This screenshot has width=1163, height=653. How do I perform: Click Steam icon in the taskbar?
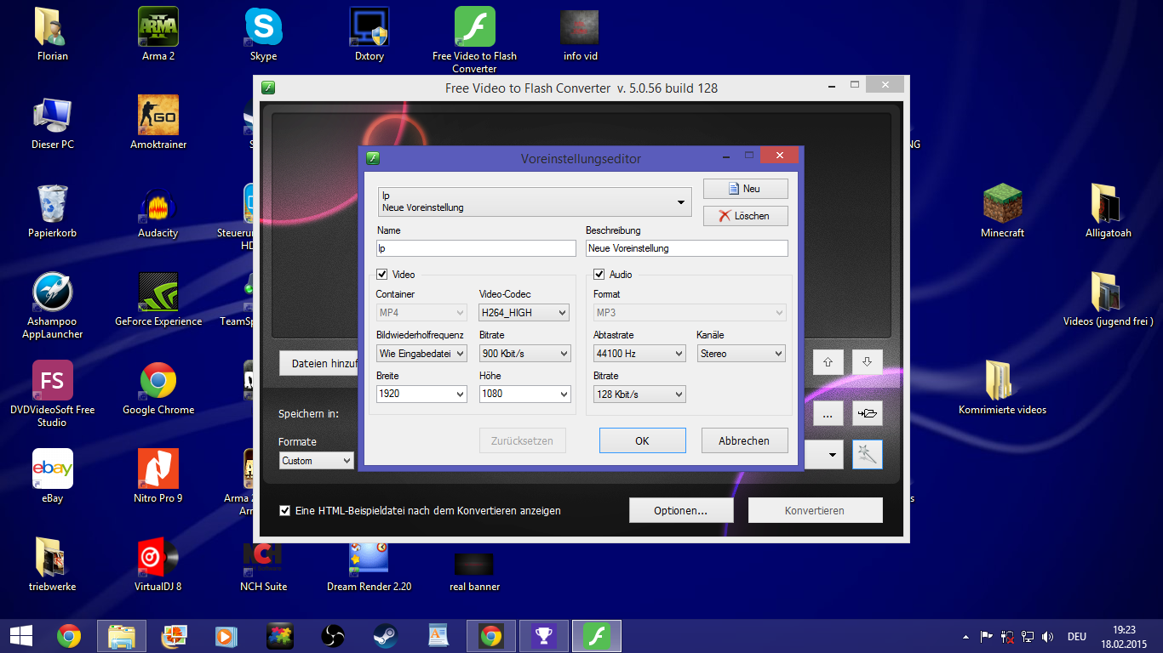coord(385,635)
